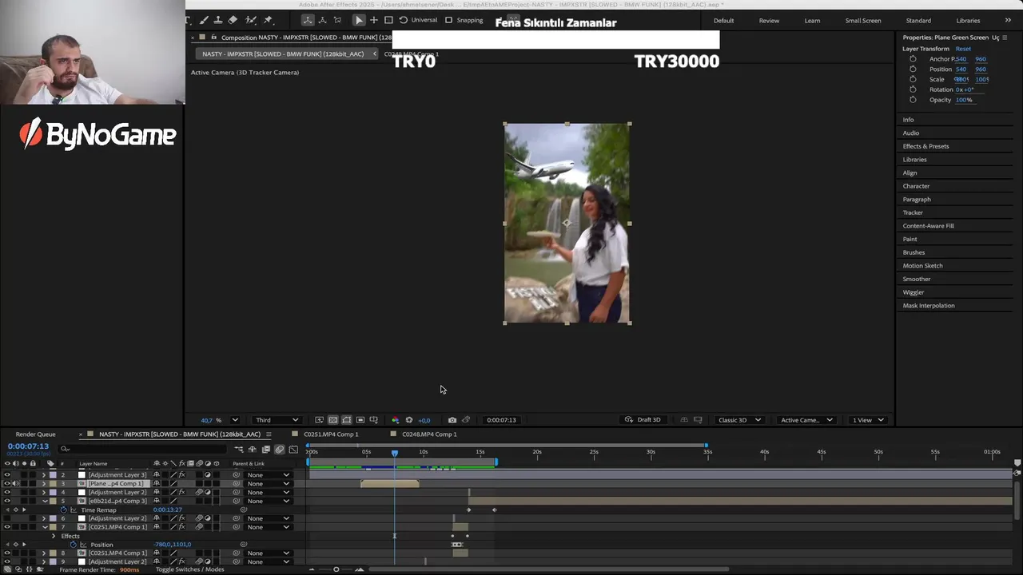This screenshot has width=1023, height=575.
Task: Click the motion blur enable icon
Action: tap(280, 449)
